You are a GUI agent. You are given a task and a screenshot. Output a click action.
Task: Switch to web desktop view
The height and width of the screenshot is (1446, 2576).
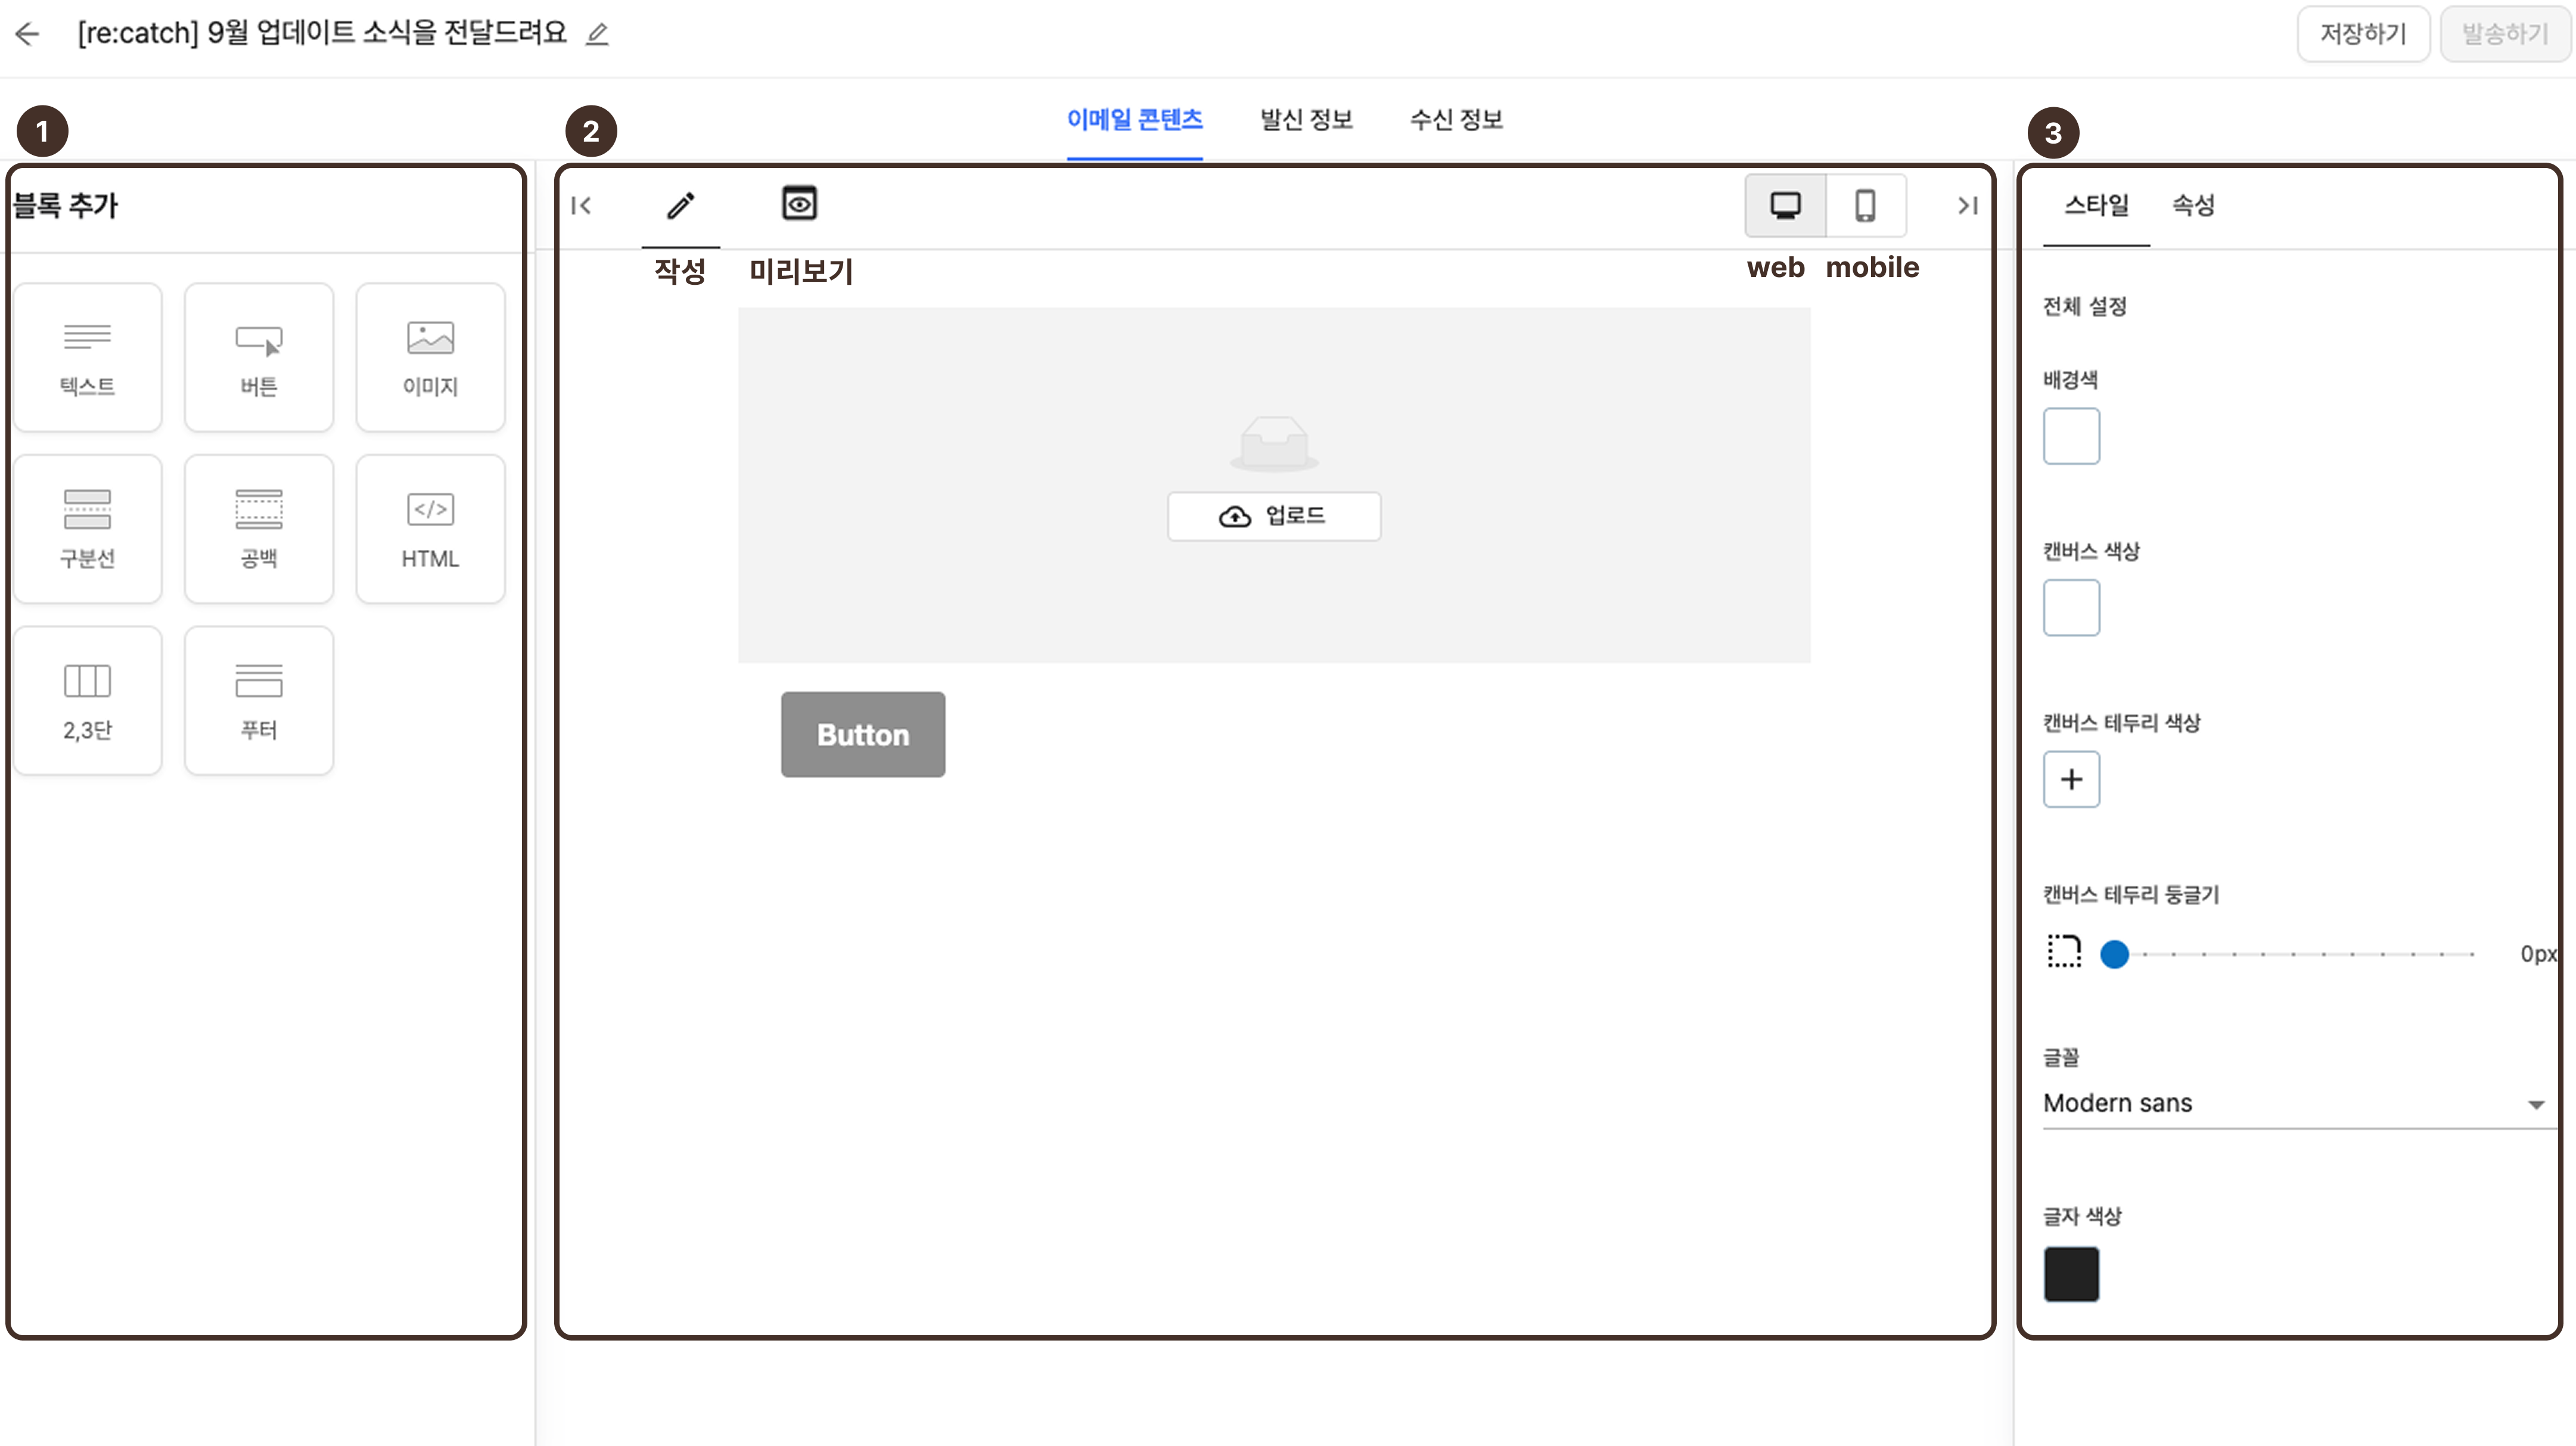pyautogui.click(x=1785, y=206)
